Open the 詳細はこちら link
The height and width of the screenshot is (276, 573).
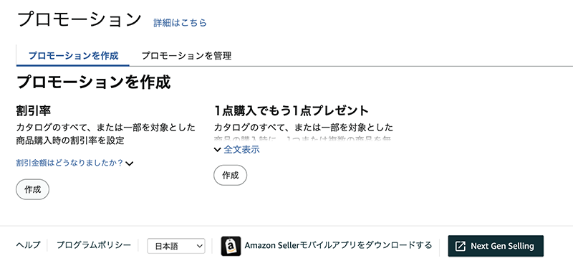click(x=180, y=23)
